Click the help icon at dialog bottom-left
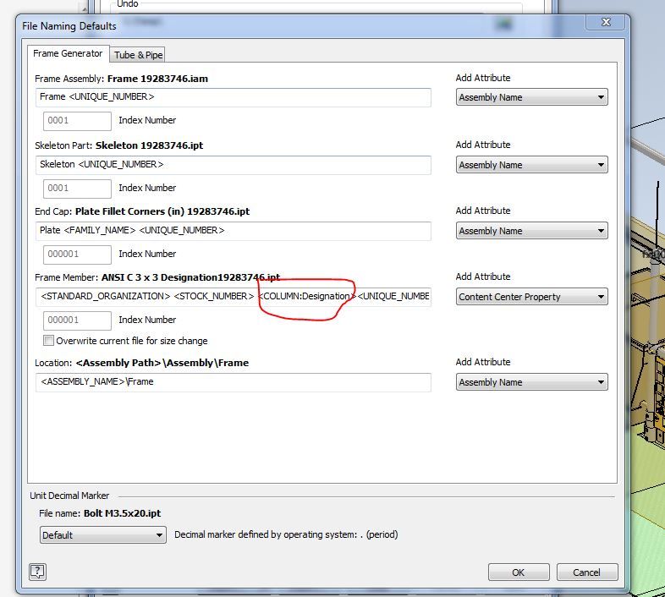 [x=38, y=572]
